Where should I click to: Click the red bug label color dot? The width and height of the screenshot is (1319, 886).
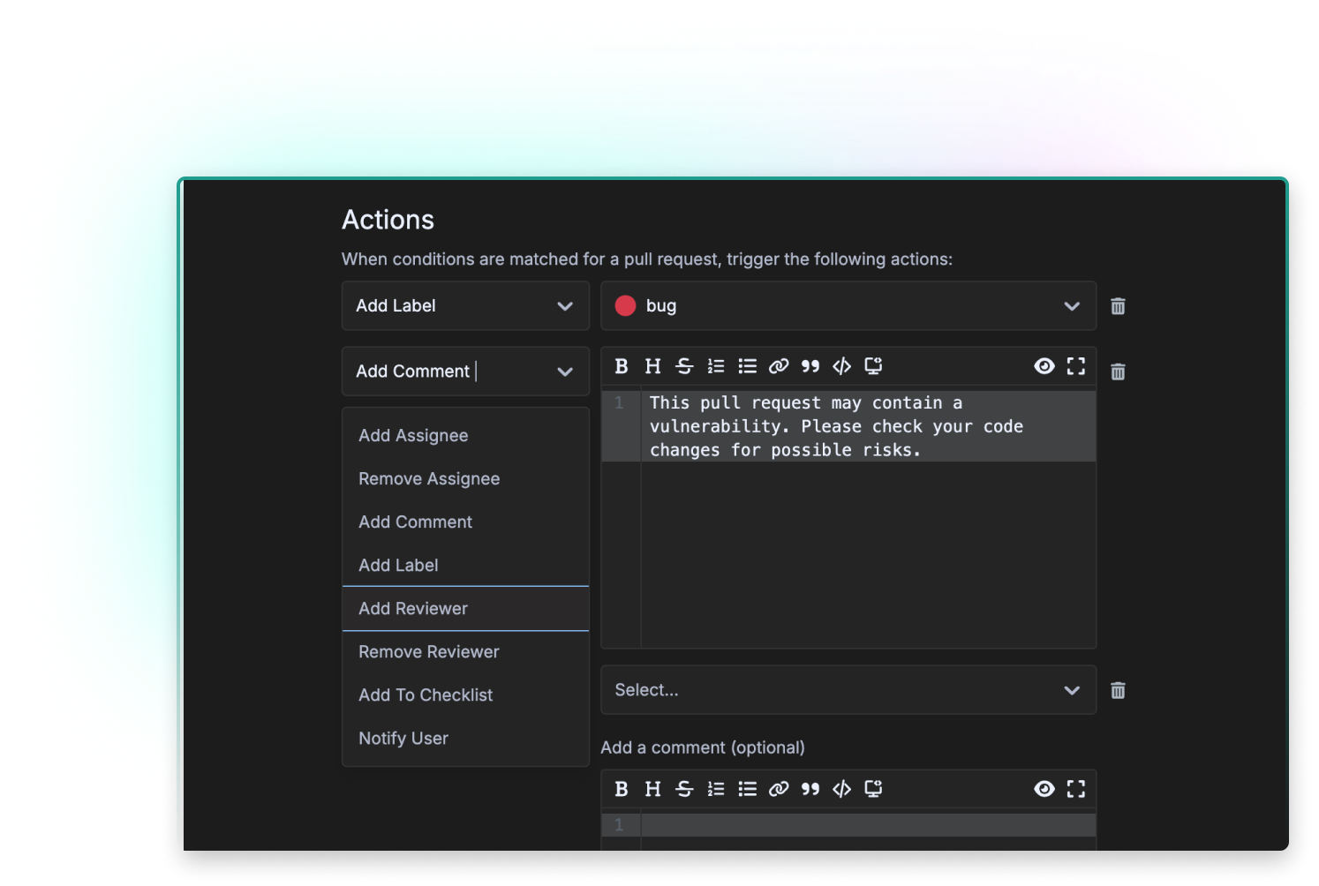[625, 304]
